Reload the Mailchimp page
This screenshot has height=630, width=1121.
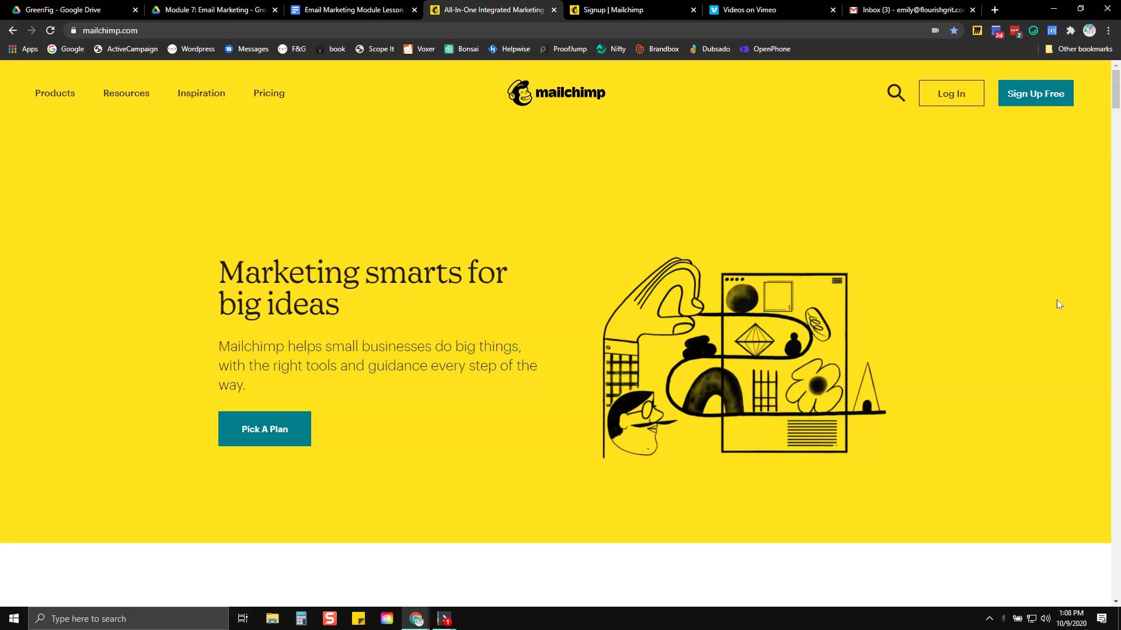click(50, 30)
